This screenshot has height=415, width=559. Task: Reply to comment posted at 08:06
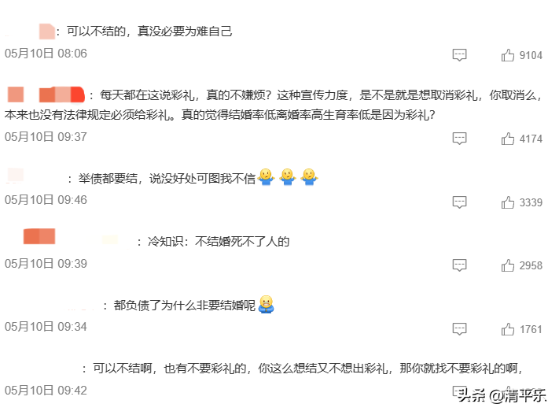(459, 55)
